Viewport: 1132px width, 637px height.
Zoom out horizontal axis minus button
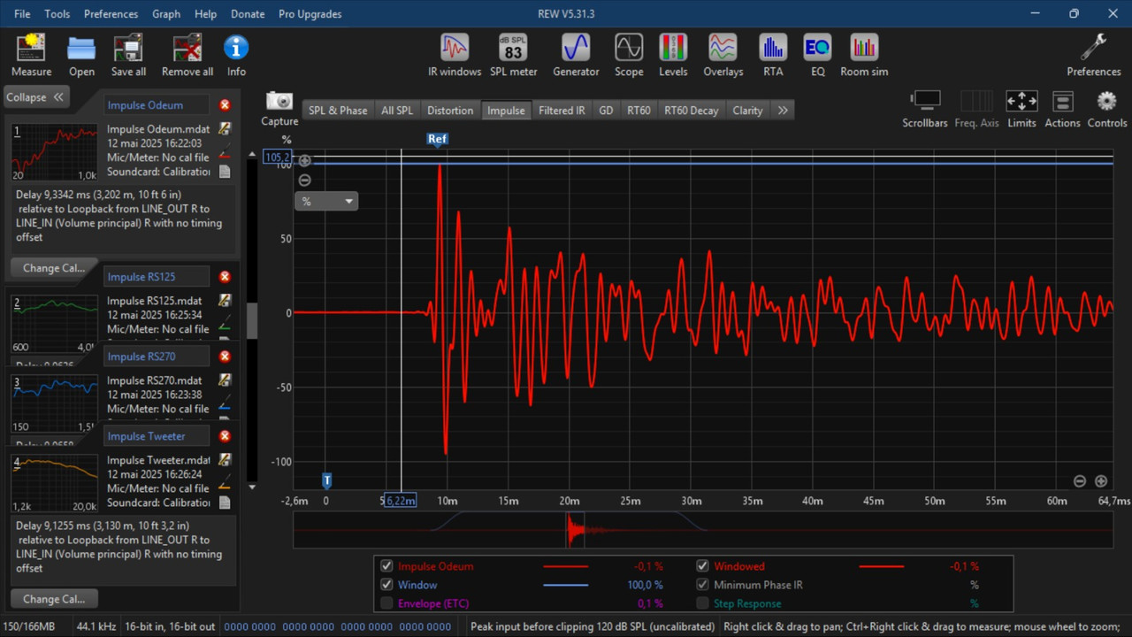tap(1080, 481)
